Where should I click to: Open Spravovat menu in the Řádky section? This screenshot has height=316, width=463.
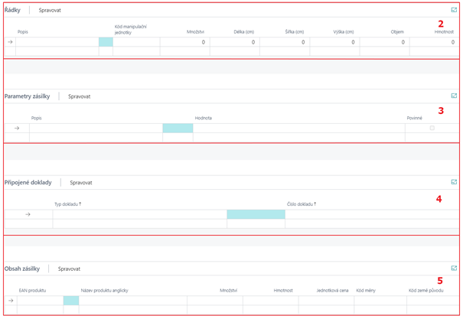[x=51, y=11]
